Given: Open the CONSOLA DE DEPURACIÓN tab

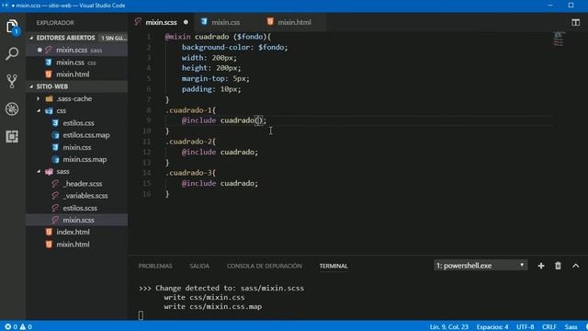Looking at the screenshot, I should 264,266.
